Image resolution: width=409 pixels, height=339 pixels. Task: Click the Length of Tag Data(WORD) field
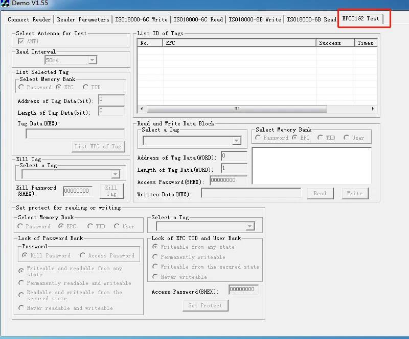tap(234, 168)
